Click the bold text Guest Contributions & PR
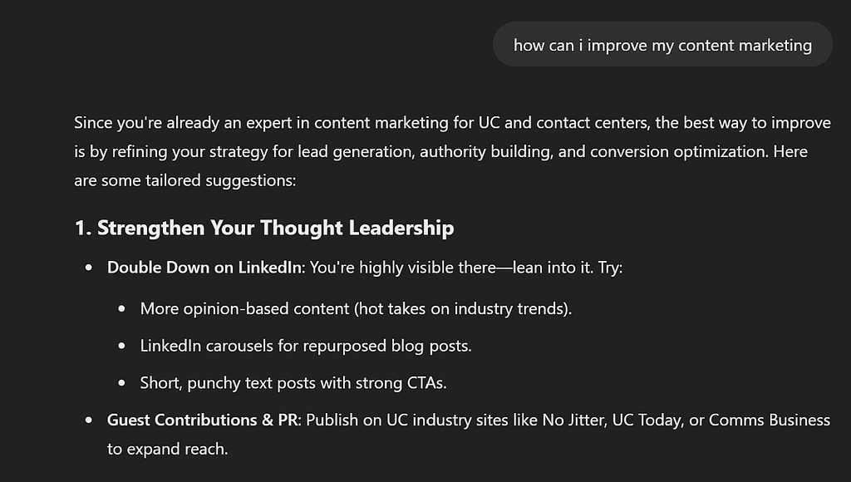851x482 pixels. pos(203,421)
